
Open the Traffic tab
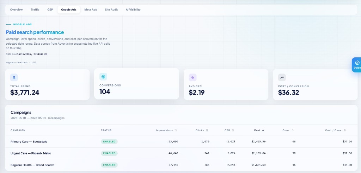pos(35,9)
